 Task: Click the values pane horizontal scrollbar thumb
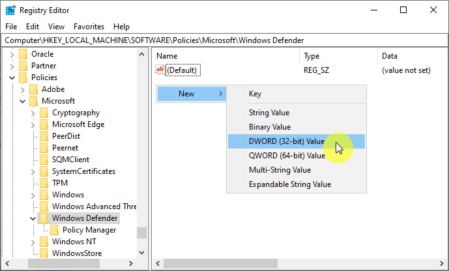point(220,263)
